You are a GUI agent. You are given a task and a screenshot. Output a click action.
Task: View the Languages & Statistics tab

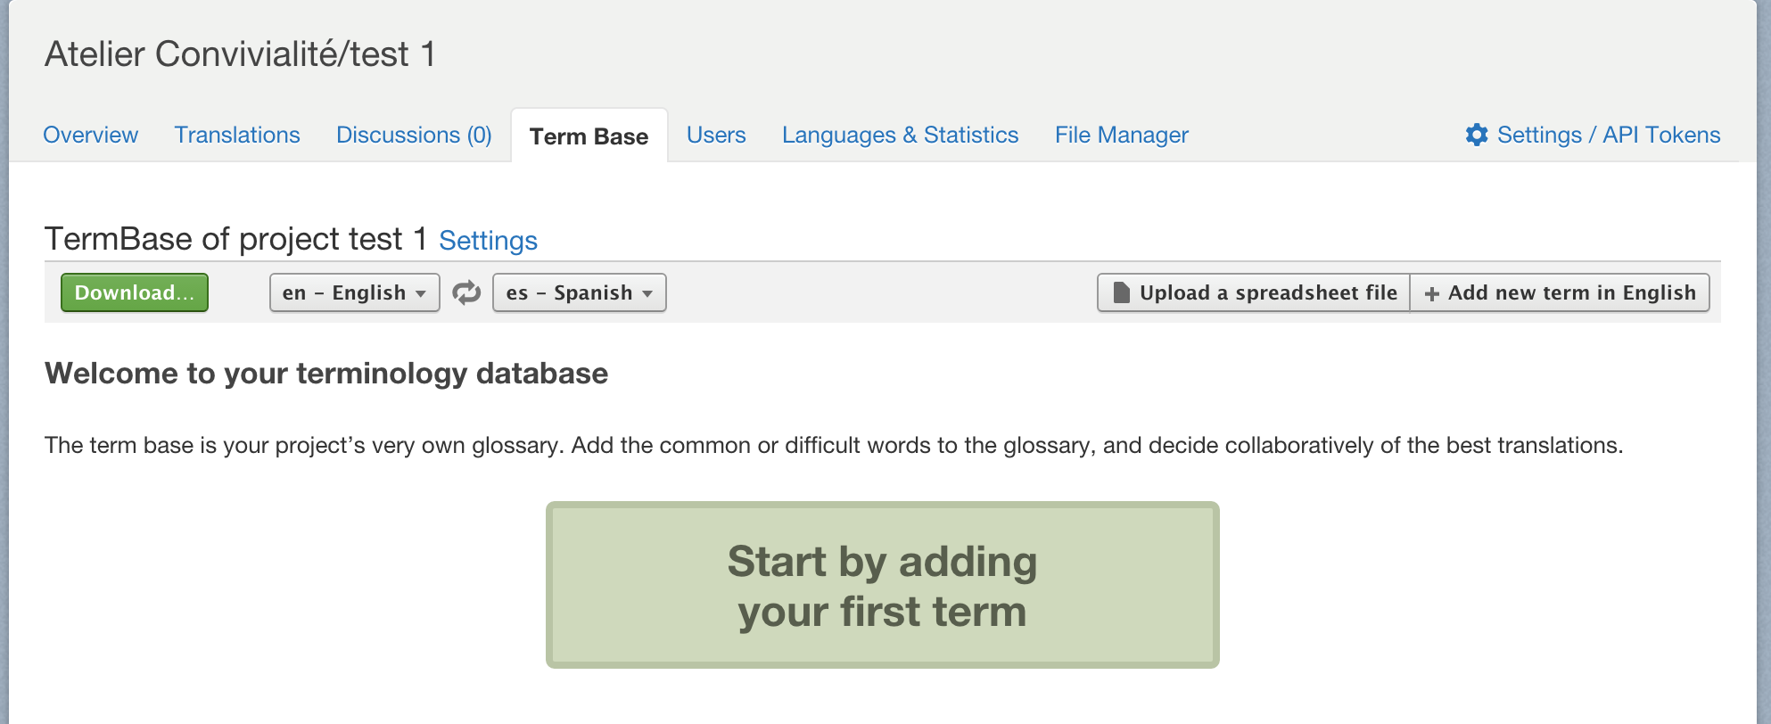click(900, 135)
